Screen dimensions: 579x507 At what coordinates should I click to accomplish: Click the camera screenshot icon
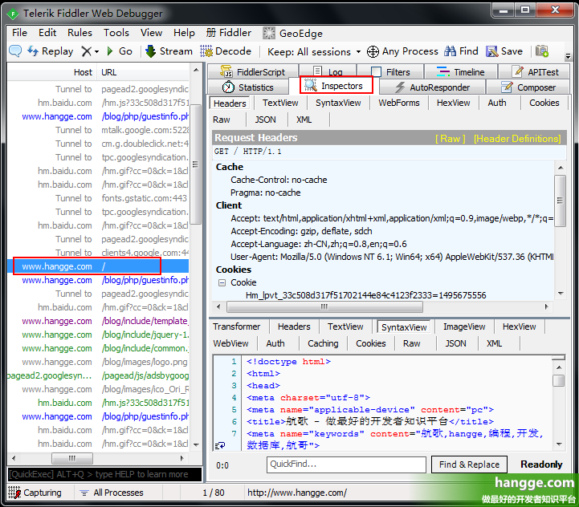click(x=542, y=51)
